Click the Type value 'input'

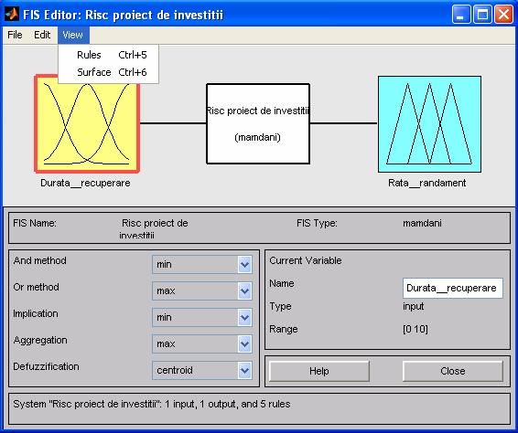[x=414, y=306]
